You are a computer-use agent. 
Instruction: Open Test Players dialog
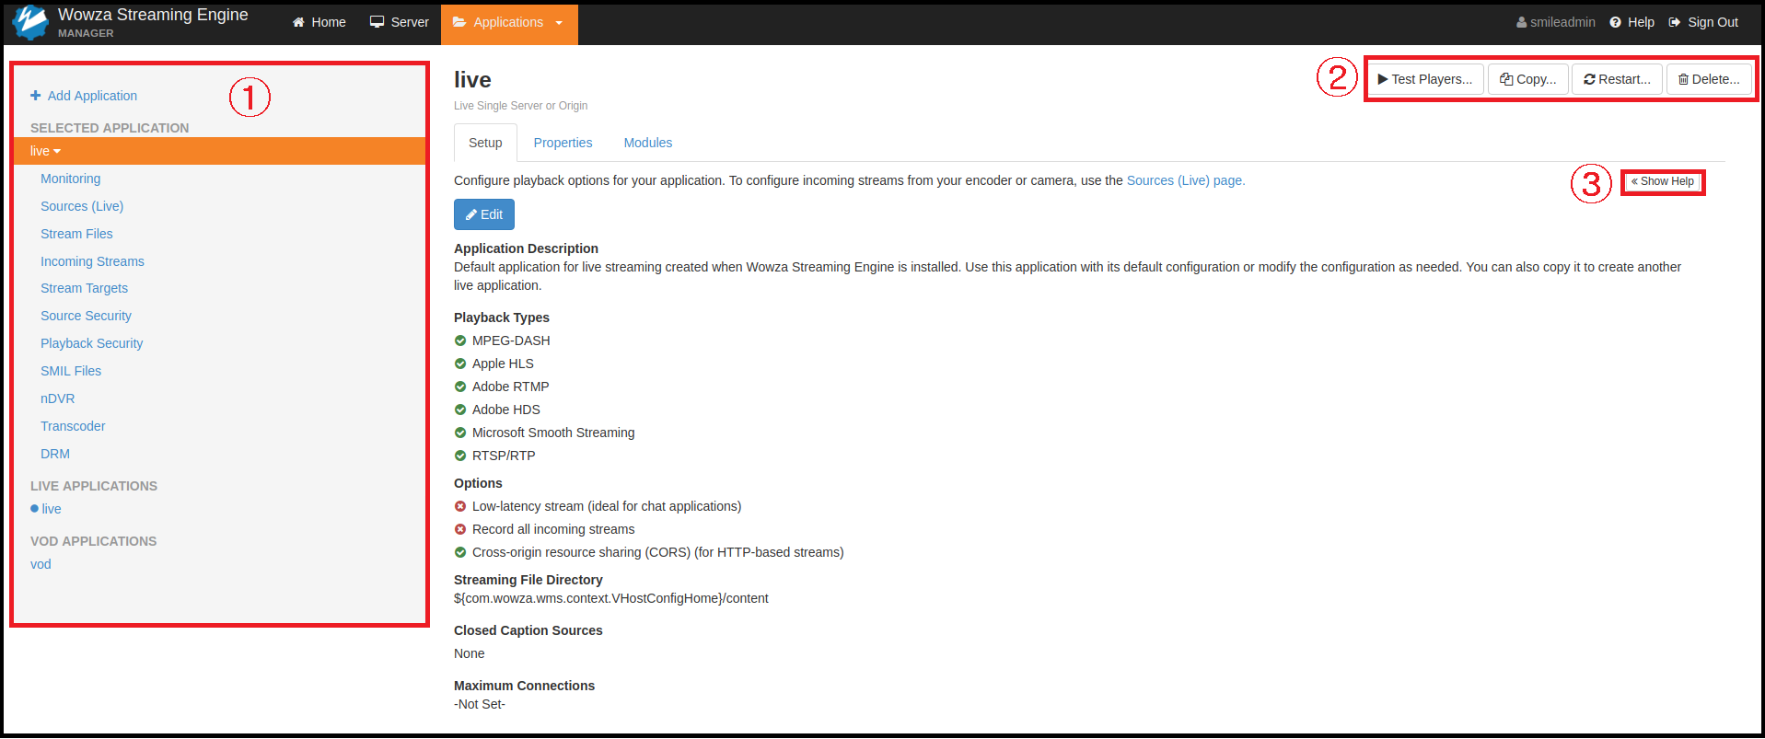[1424, 79]
